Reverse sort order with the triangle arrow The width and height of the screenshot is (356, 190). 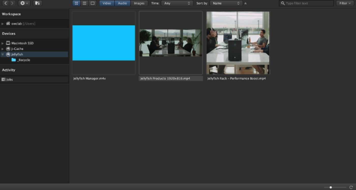tap(245, 3)
